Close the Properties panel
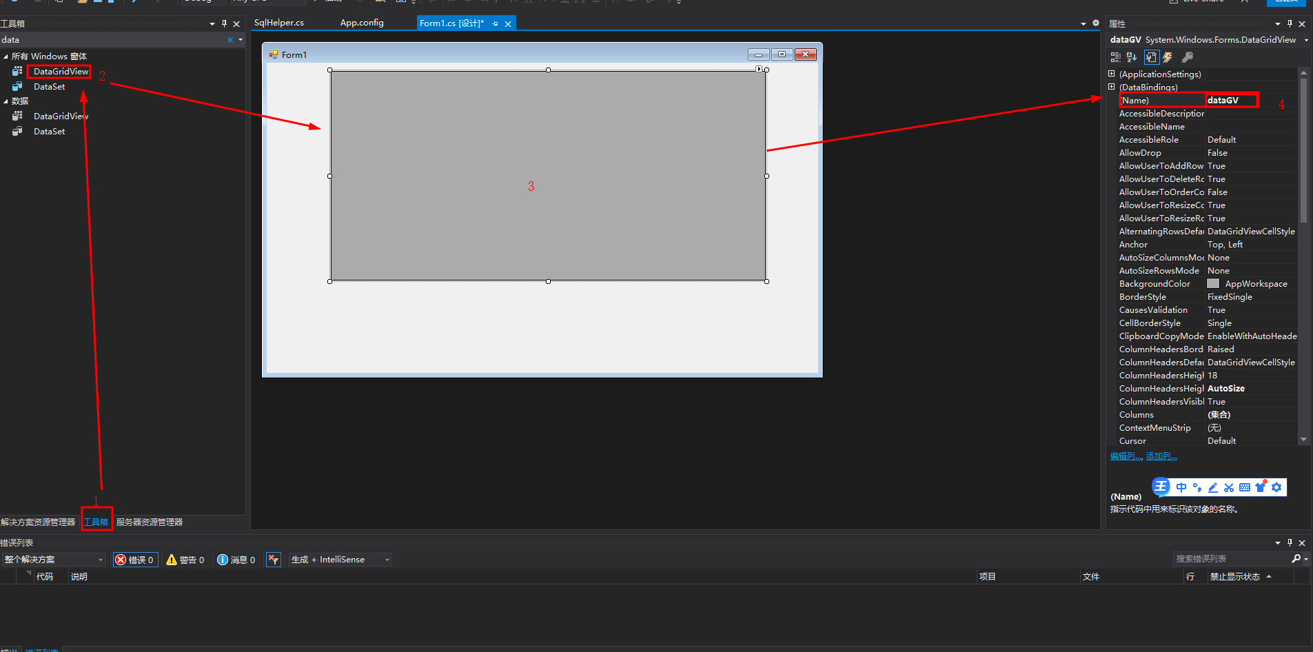Screen dimensions: 1313x652 (x=1302, y=23)
